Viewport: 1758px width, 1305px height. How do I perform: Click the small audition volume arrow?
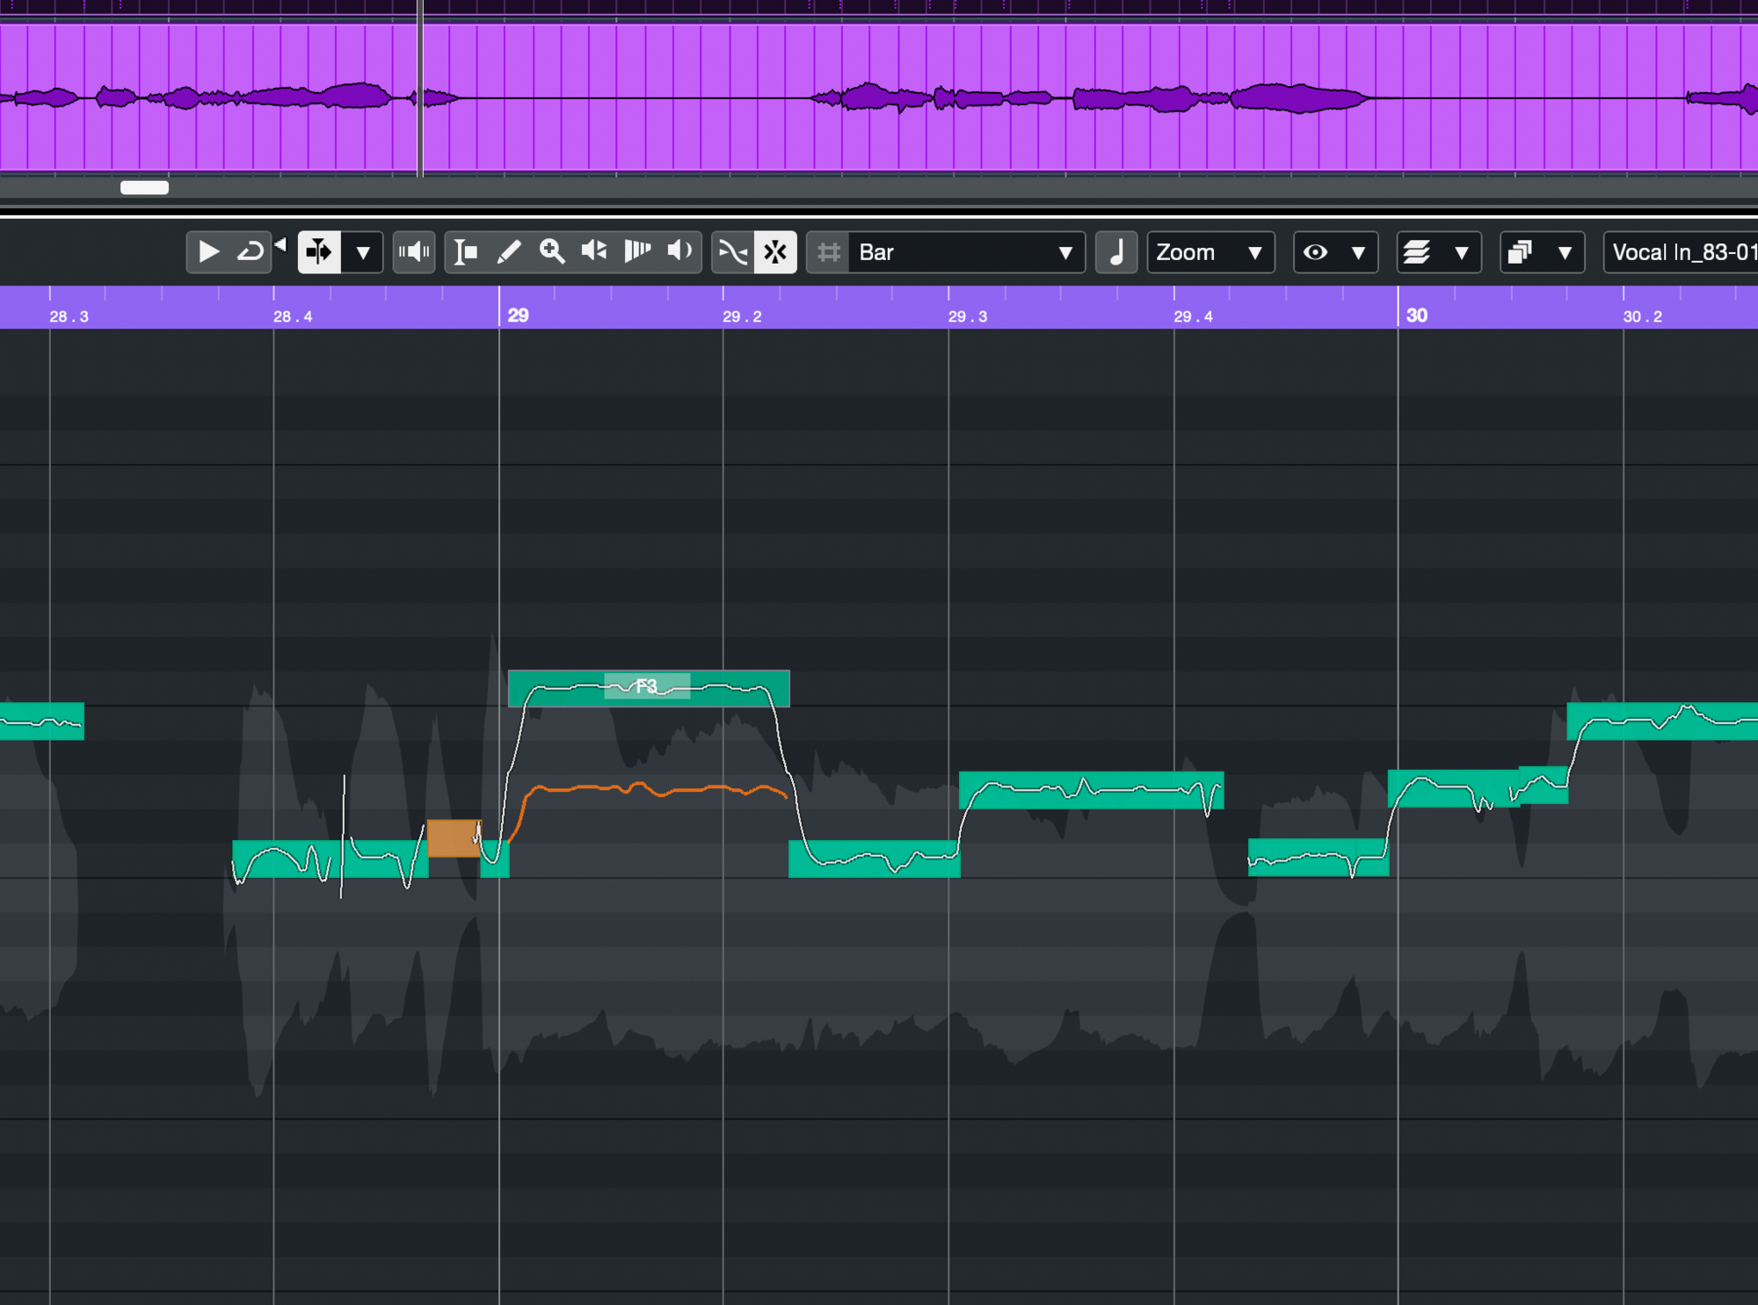pos(280,244)
